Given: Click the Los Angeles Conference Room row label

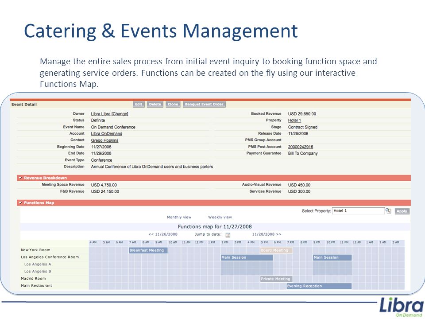Looking at the screenshot, I should [x=50, y=257].
